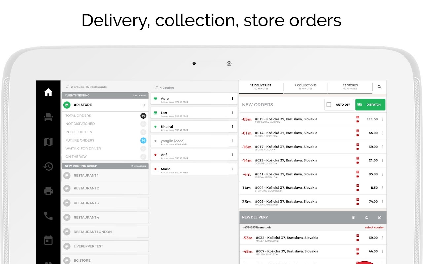Select order #007 Košická 37 row
423x264 pixels.
313,251
